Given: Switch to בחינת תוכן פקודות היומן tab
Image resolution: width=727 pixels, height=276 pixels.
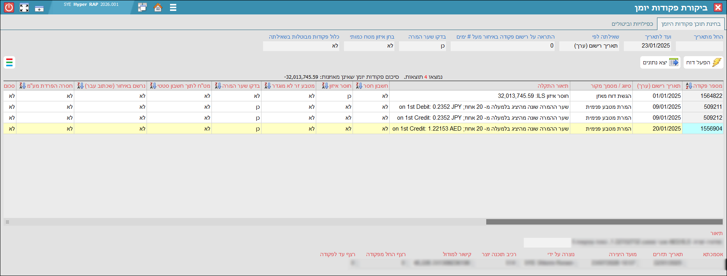Looking at the screenshot, I should [691, 24].
